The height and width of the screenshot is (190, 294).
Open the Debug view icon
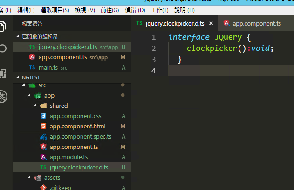tap(3, 97)
